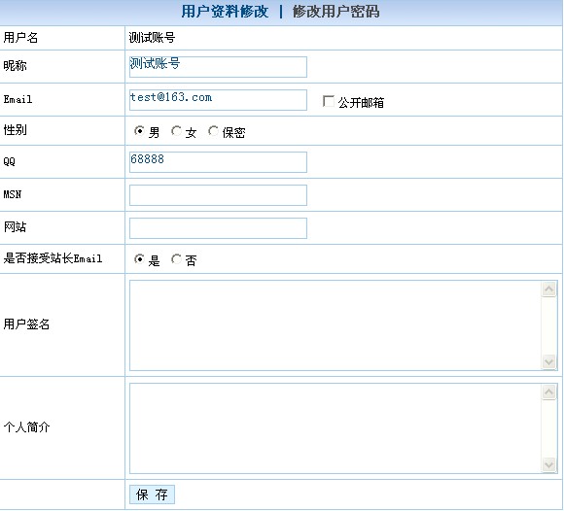The height and width of the screenshot is (511, 564).
Task: Click the 个人简介 scroll up arrow
Action: [548, 392]
